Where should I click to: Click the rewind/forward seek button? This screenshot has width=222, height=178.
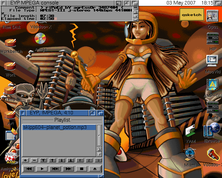point(55,169)
